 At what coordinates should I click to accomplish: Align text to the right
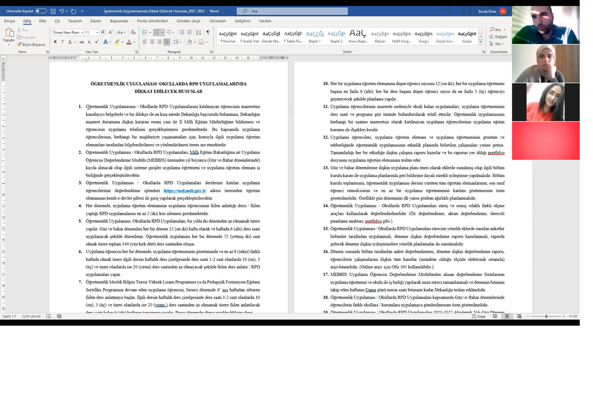[159, 42]
